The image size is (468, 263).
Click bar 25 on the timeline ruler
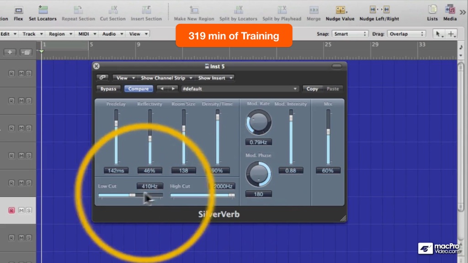tap(328, 45)
